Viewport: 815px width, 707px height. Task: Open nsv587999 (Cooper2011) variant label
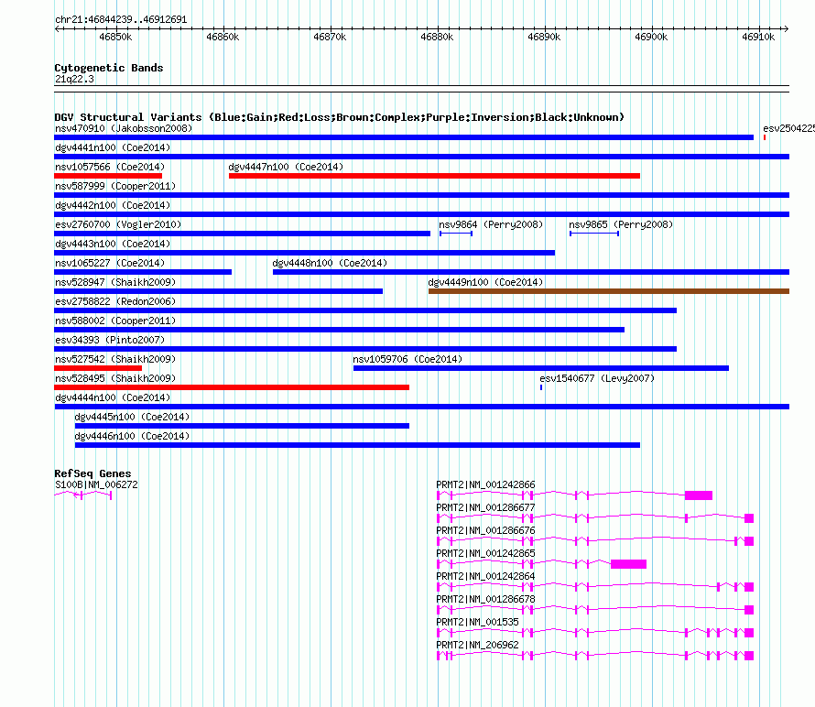[x=115, y=186]
